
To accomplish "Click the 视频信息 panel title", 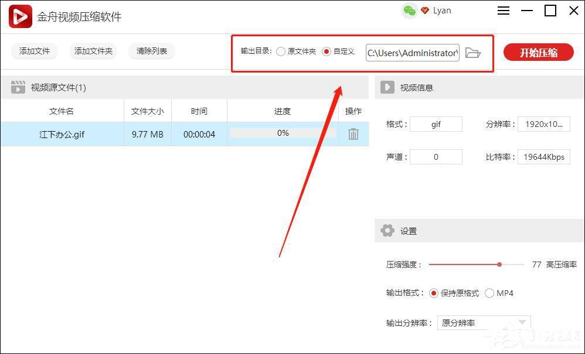I will [416, 88].
